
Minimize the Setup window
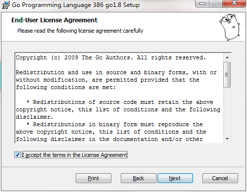click(202, 3)
